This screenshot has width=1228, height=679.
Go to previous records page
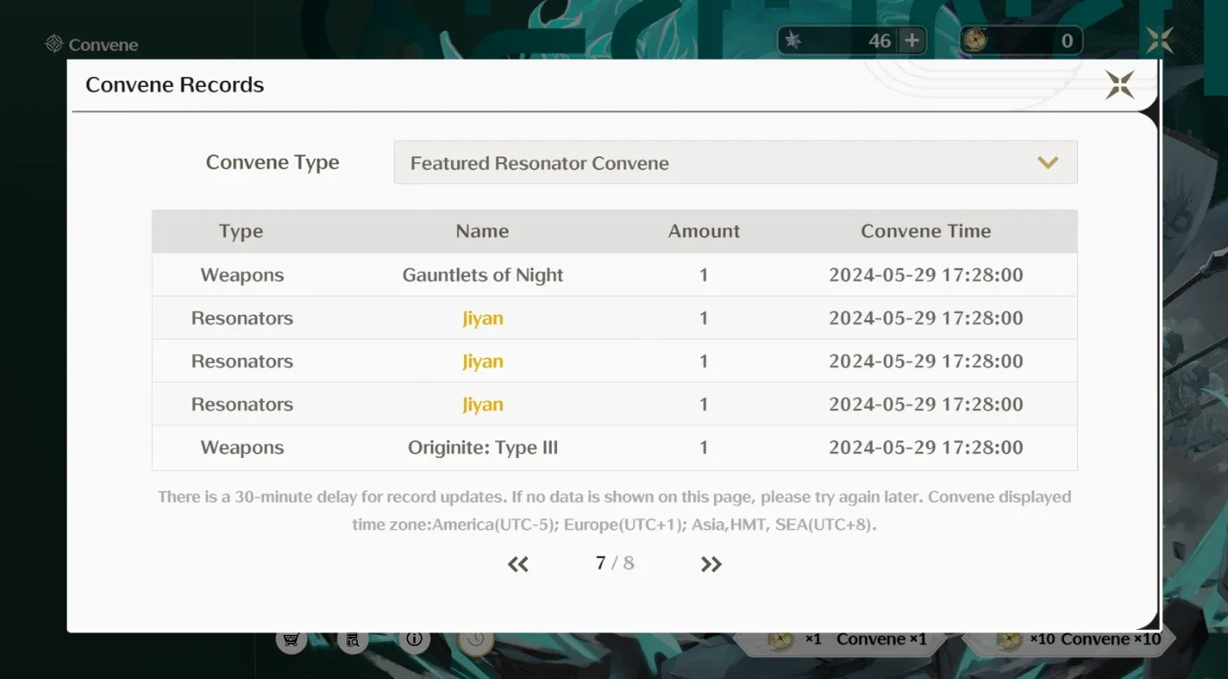[x=518, y=564]
